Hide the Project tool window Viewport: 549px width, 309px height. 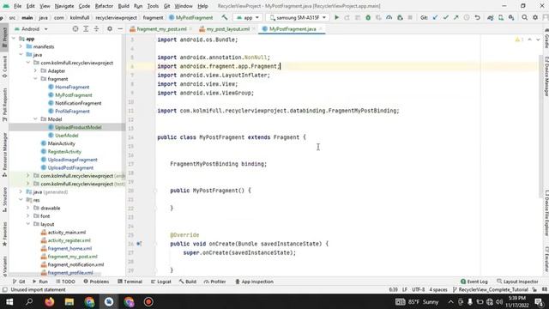(120, 29)
